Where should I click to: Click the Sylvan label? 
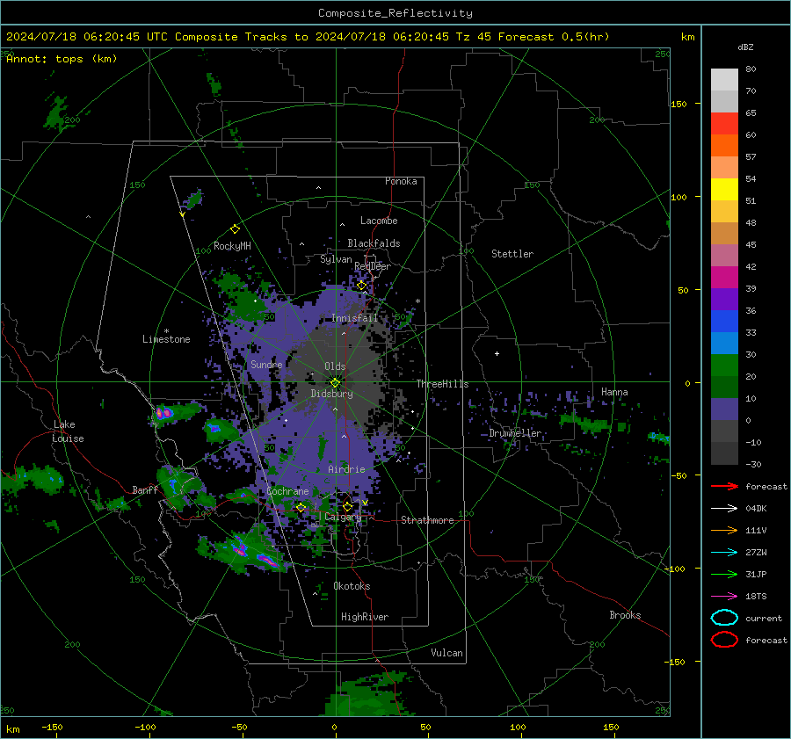tap(336, 259)
